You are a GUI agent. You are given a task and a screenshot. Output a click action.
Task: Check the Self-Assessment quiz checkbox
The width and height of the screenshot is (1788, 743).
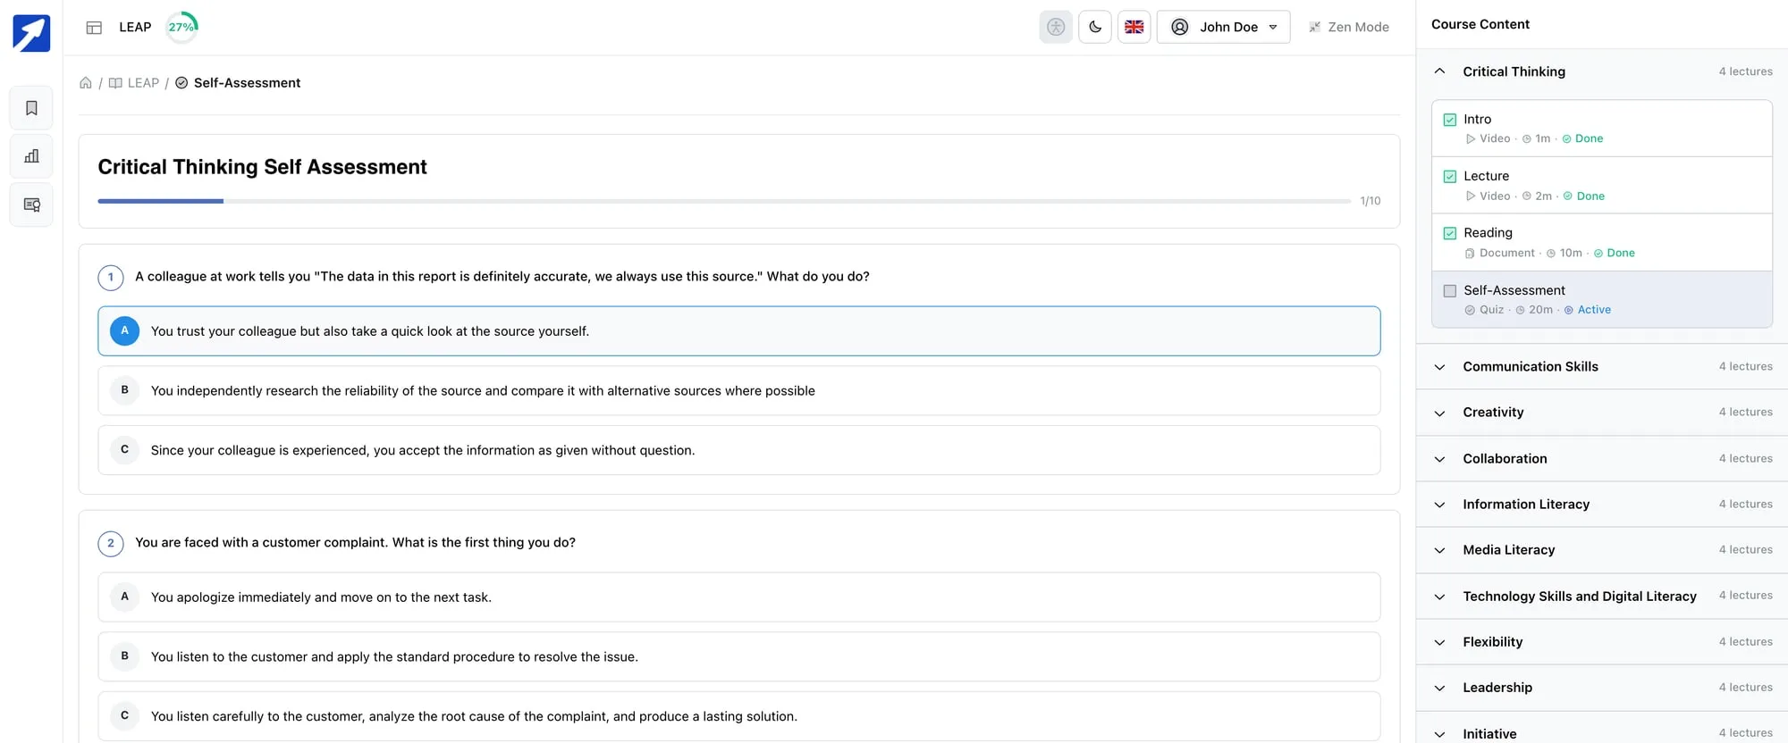[x=1450, y=291]
